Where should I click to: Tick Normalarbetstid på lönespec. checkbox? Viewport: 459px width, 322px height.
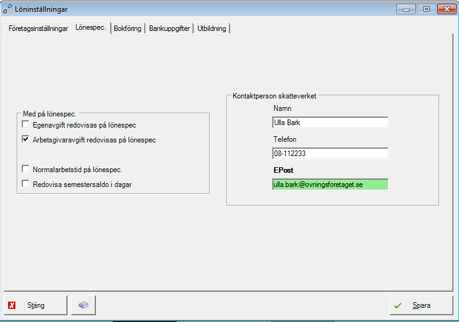click(26, 169)
